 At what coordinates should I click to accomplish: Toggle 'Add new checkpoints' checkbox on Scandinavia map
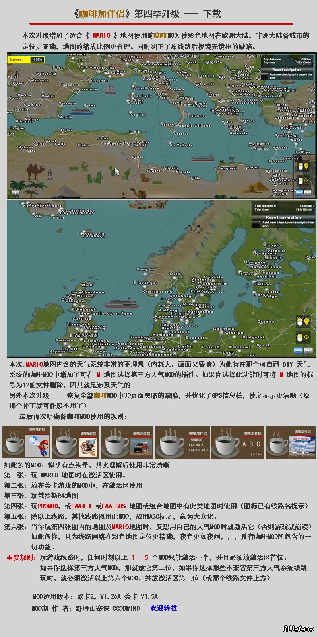point(256,224)
